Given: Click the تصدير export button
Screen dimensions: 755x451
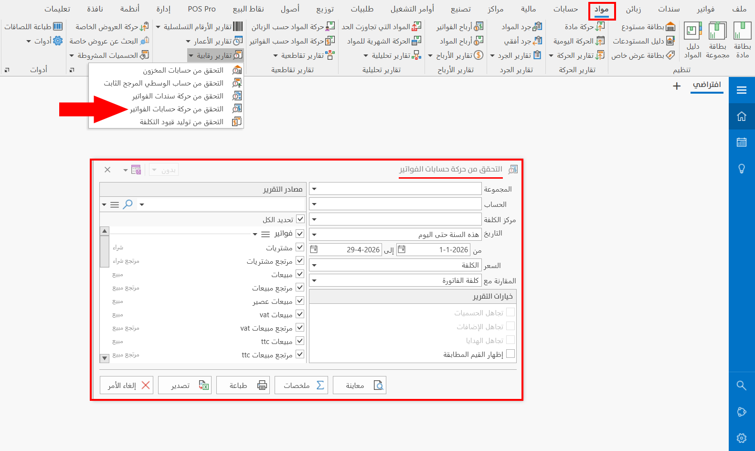Looking at the screenshot, I should 185,385.
